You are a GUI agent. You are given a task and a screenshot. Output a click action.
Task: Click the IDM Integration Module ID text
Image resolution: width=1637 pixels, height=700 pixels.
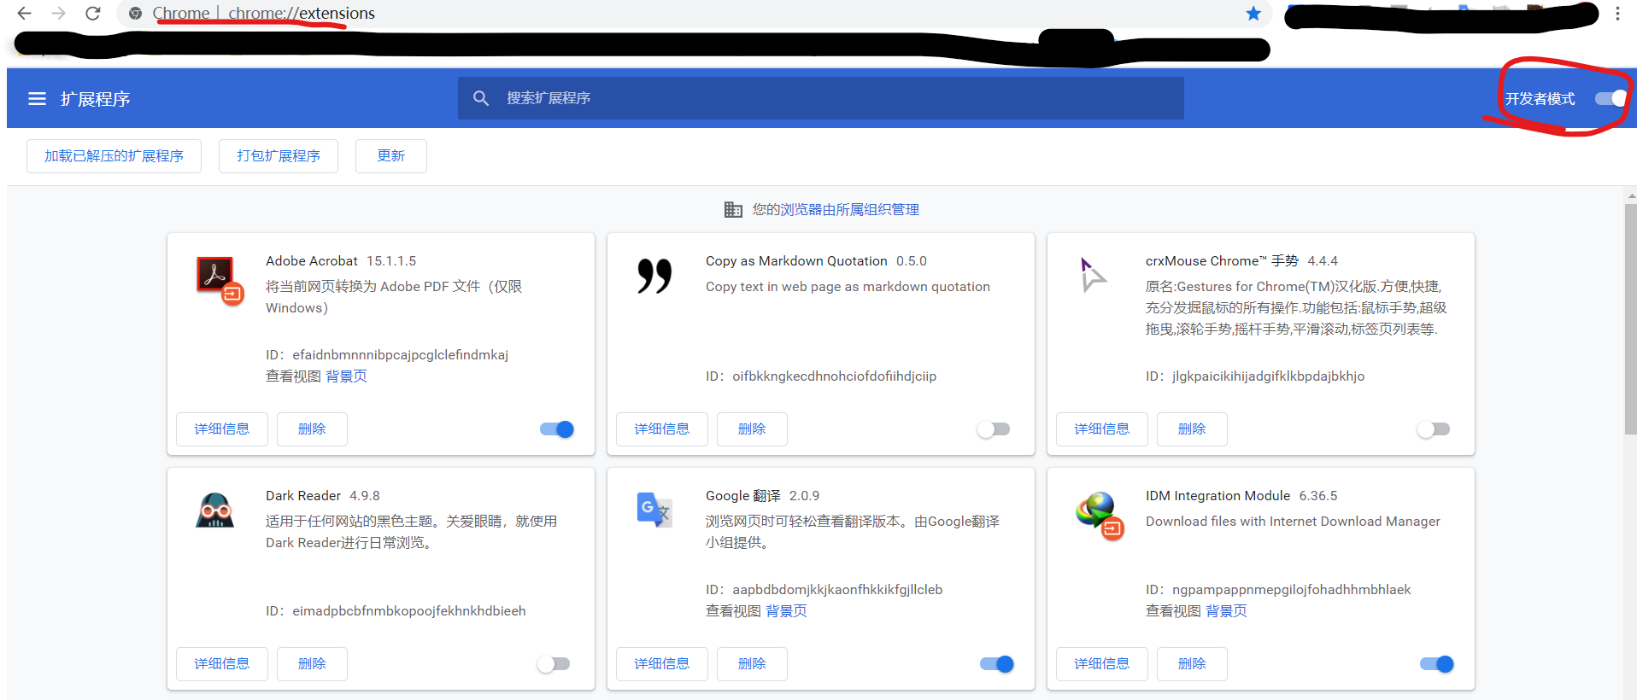click(1278, 590)
